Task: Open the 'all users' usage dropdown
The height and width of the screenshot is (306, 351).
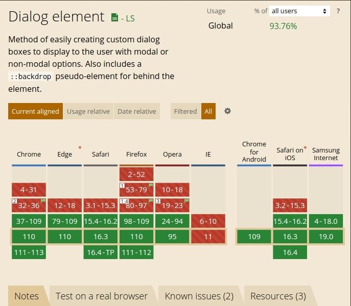Action: [299, 11]
